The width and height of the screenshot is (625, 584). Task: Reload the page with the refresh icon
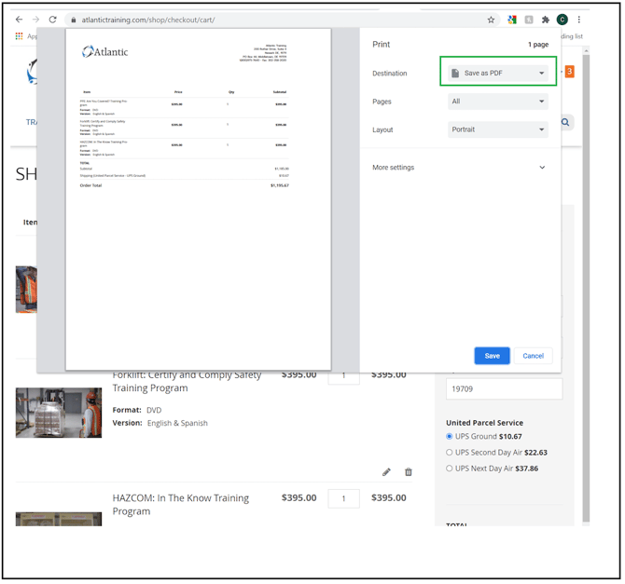tap(52, 20)
